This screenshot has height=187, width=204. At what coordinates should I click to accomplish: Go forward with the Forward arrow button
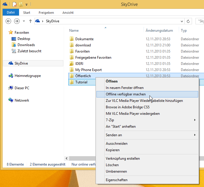(17, 21)
